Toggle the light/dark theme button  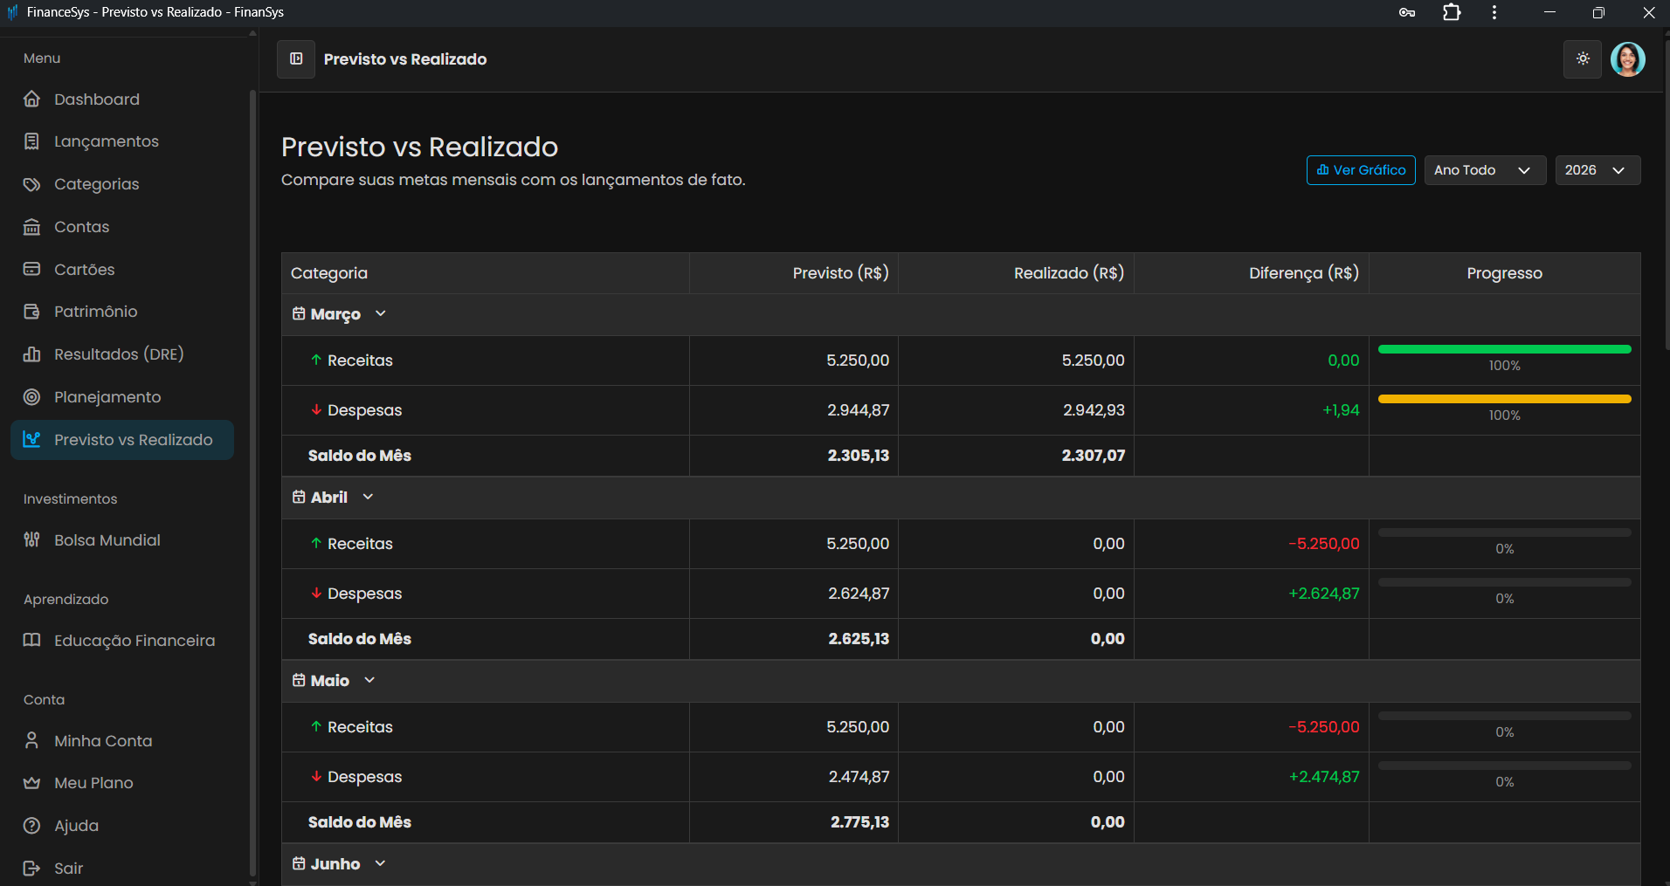click(1582, 59)
